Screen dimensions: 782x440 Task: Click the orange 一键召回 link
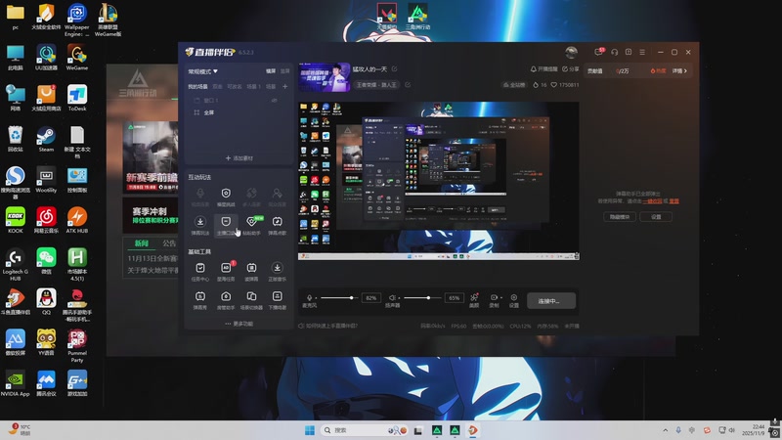652,201
